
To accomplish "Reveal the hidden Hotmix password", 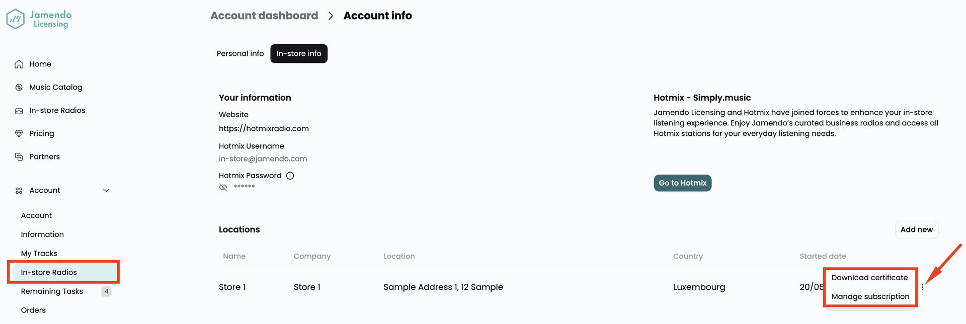I will tap(223, 187).
